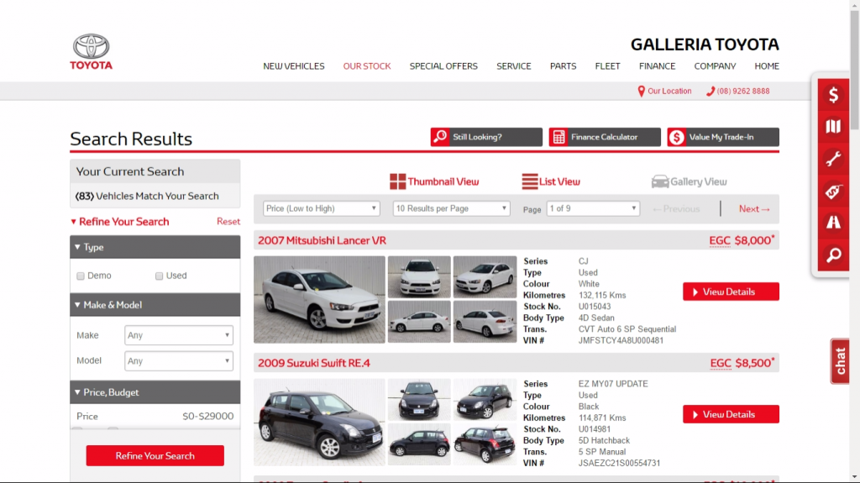Click the main Suzuki Swift thumbnail photo

click(x=319, y=423)
